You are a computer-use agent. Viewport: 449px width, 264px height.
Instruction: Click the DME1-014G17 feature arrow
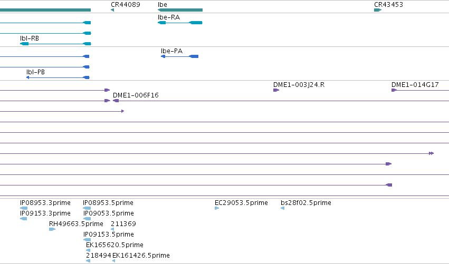[x=394, y=90]
